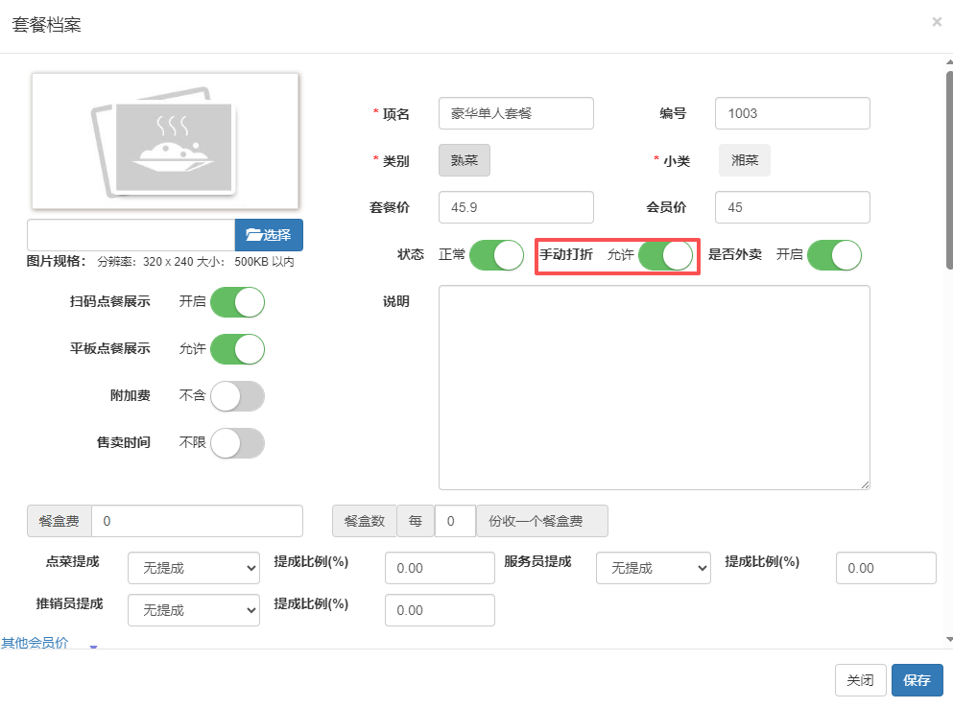Click the 套餐价 input field
Screen dimensions: 953x708
point(515,207)
